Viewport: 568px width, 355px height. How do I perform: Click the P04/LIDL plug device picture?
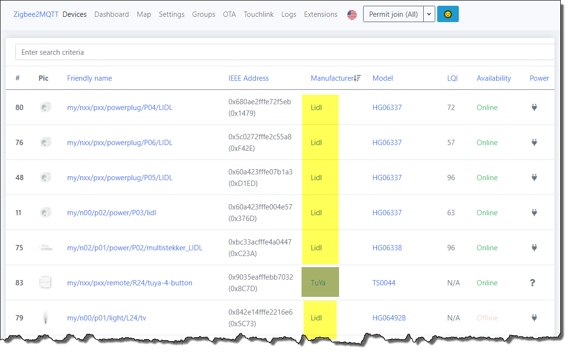tap(45, 107)
